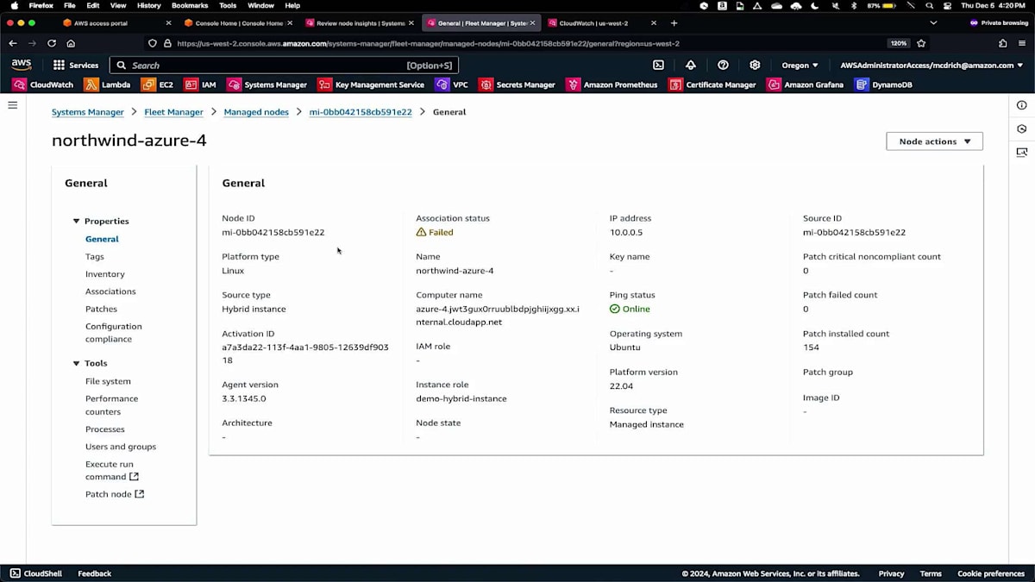Open IAM favorite shortcut
1035x582 pixels.
pos(200,84)
